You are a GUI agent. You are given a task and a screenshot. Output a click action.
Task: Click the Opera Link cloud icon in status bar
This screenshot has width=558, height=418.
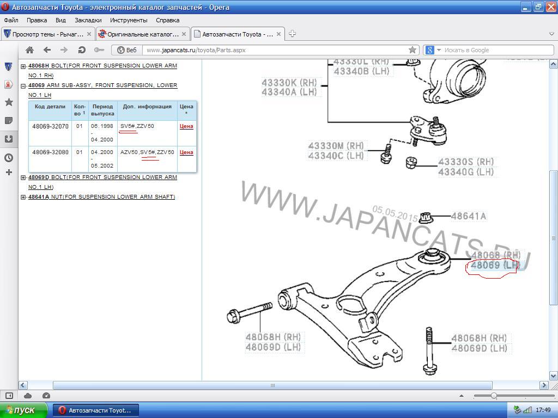coord(28,396)
